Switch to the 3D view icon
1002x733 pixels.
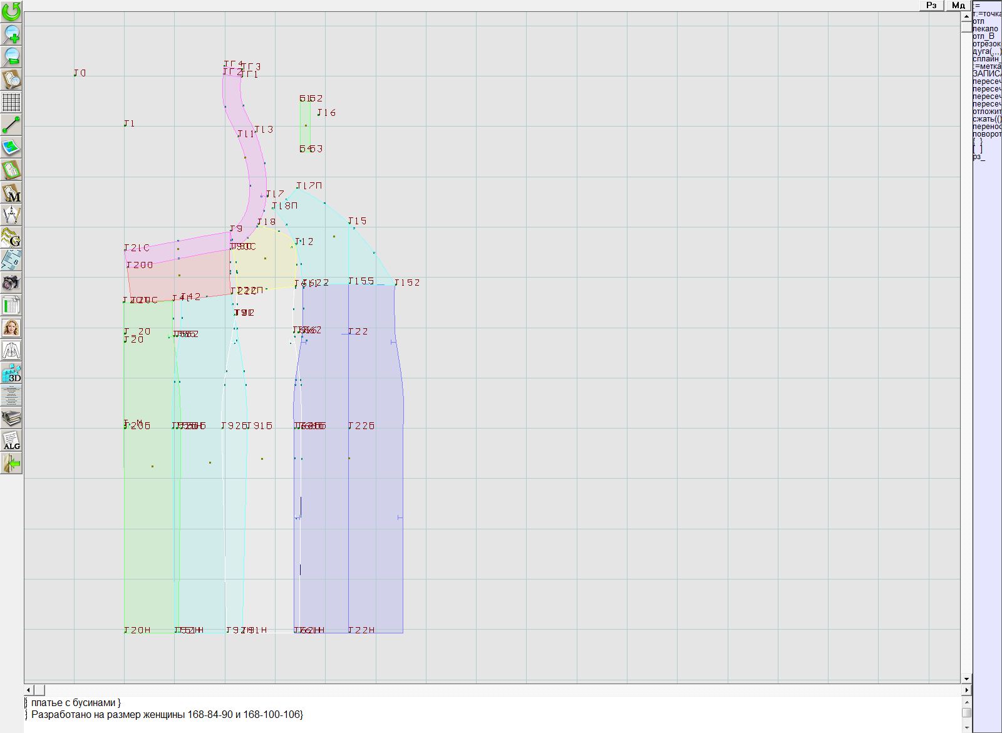pyautogui.click(x=11, y=373)
